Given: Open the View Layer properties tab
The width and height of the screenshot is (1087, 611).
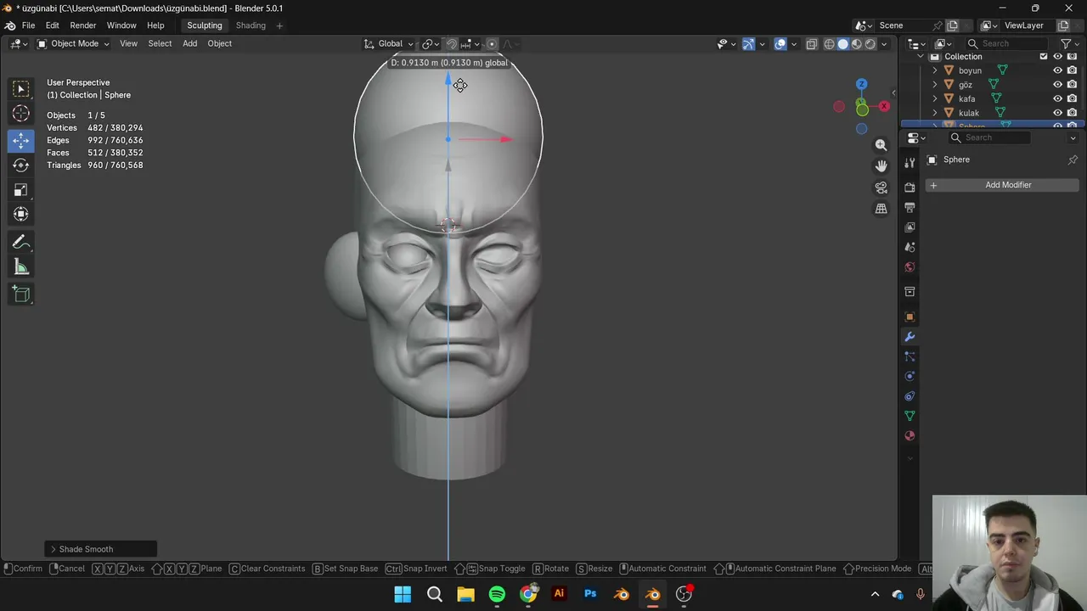Looking at the screenshot, I should pos(910,227).
